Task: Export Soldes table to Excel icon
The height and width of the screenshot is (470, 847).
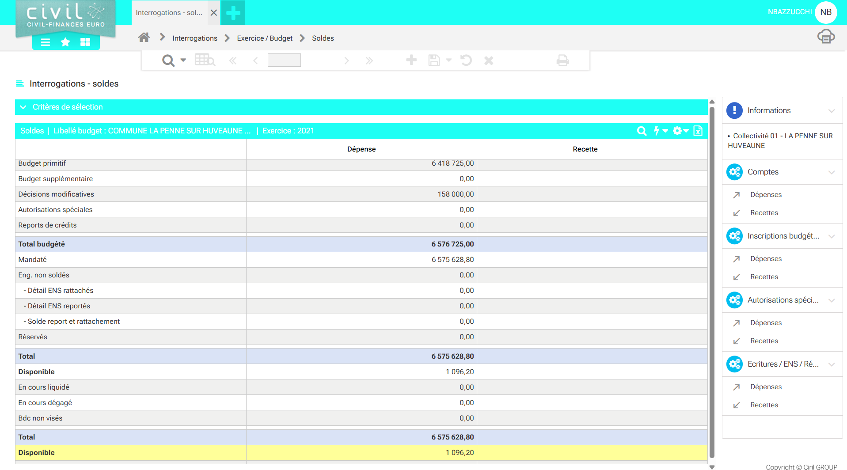Action: (698, 131)
